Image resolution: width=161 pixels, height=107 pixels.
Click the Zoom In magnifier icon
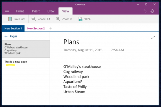tap(58, 19)
